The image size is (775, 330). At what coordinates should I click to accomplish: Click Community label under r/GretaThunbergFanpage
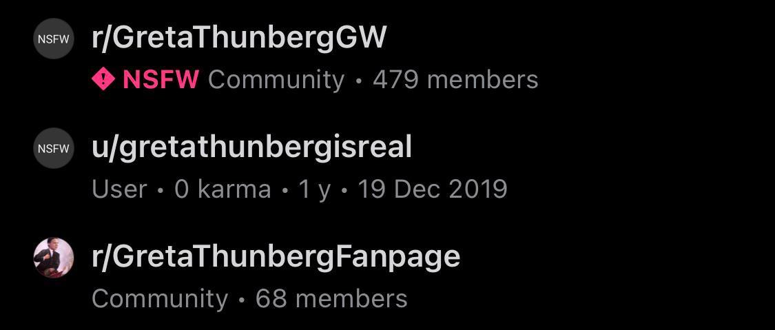160,299
